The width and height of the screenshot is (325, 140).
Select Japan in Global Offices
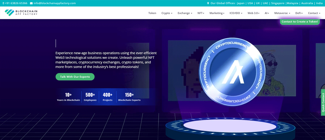(241, 3)
